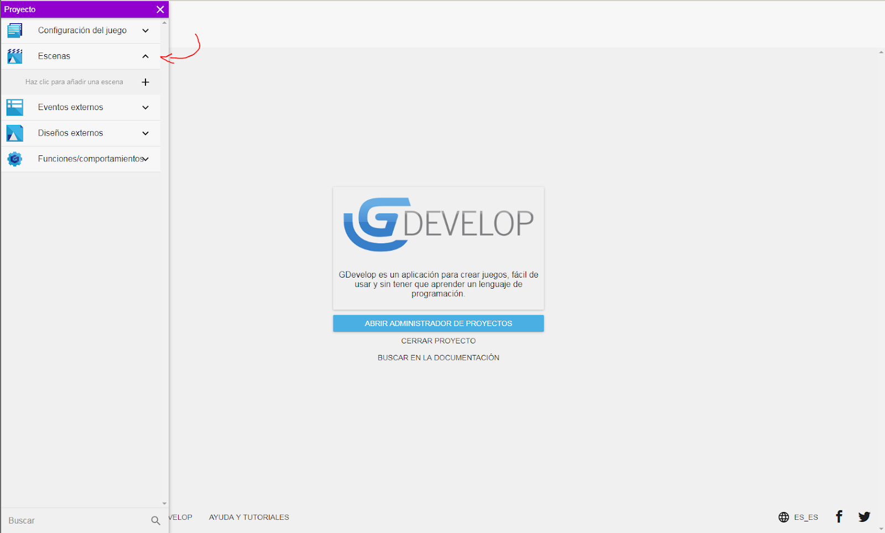Click inside the Buscar search field
885x533 pixels.
[x=66, y=520]
